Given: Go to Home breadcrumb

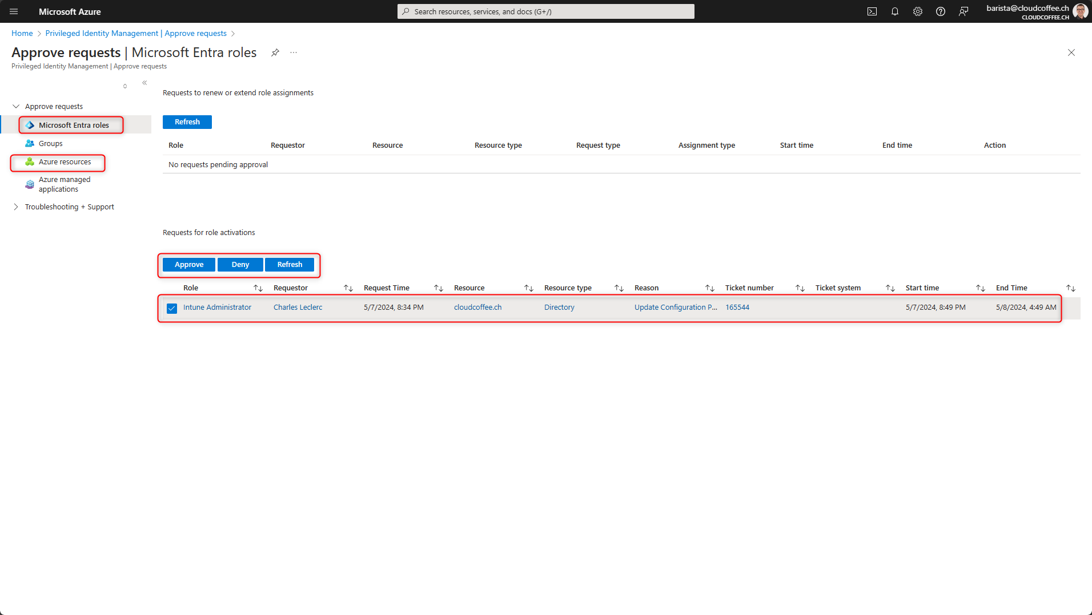Looking at the screenshot, I should point(22,33).
